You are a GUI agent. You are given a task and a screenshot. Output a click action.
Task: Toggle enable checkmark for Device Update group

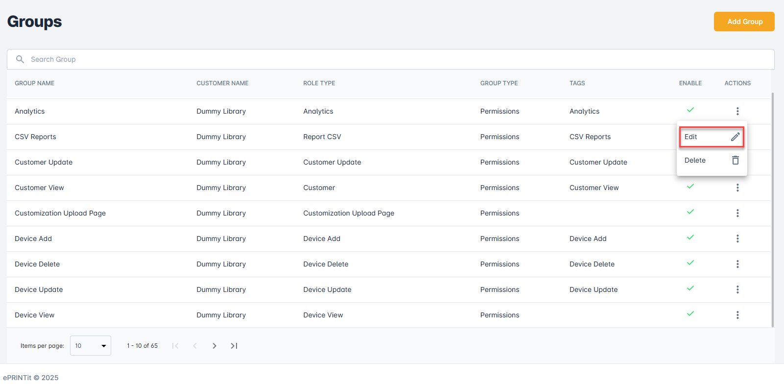click(x=690, y=288)
